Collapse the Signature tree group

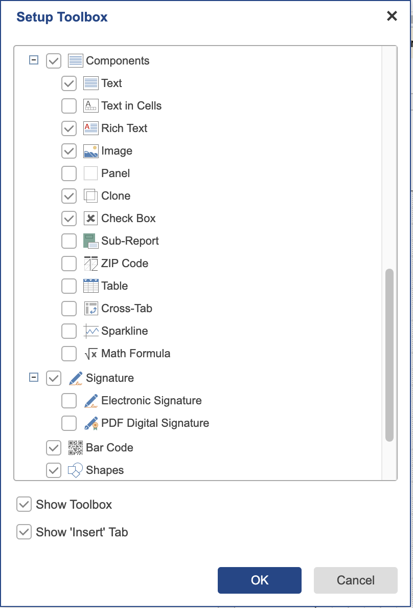[34, 377]
